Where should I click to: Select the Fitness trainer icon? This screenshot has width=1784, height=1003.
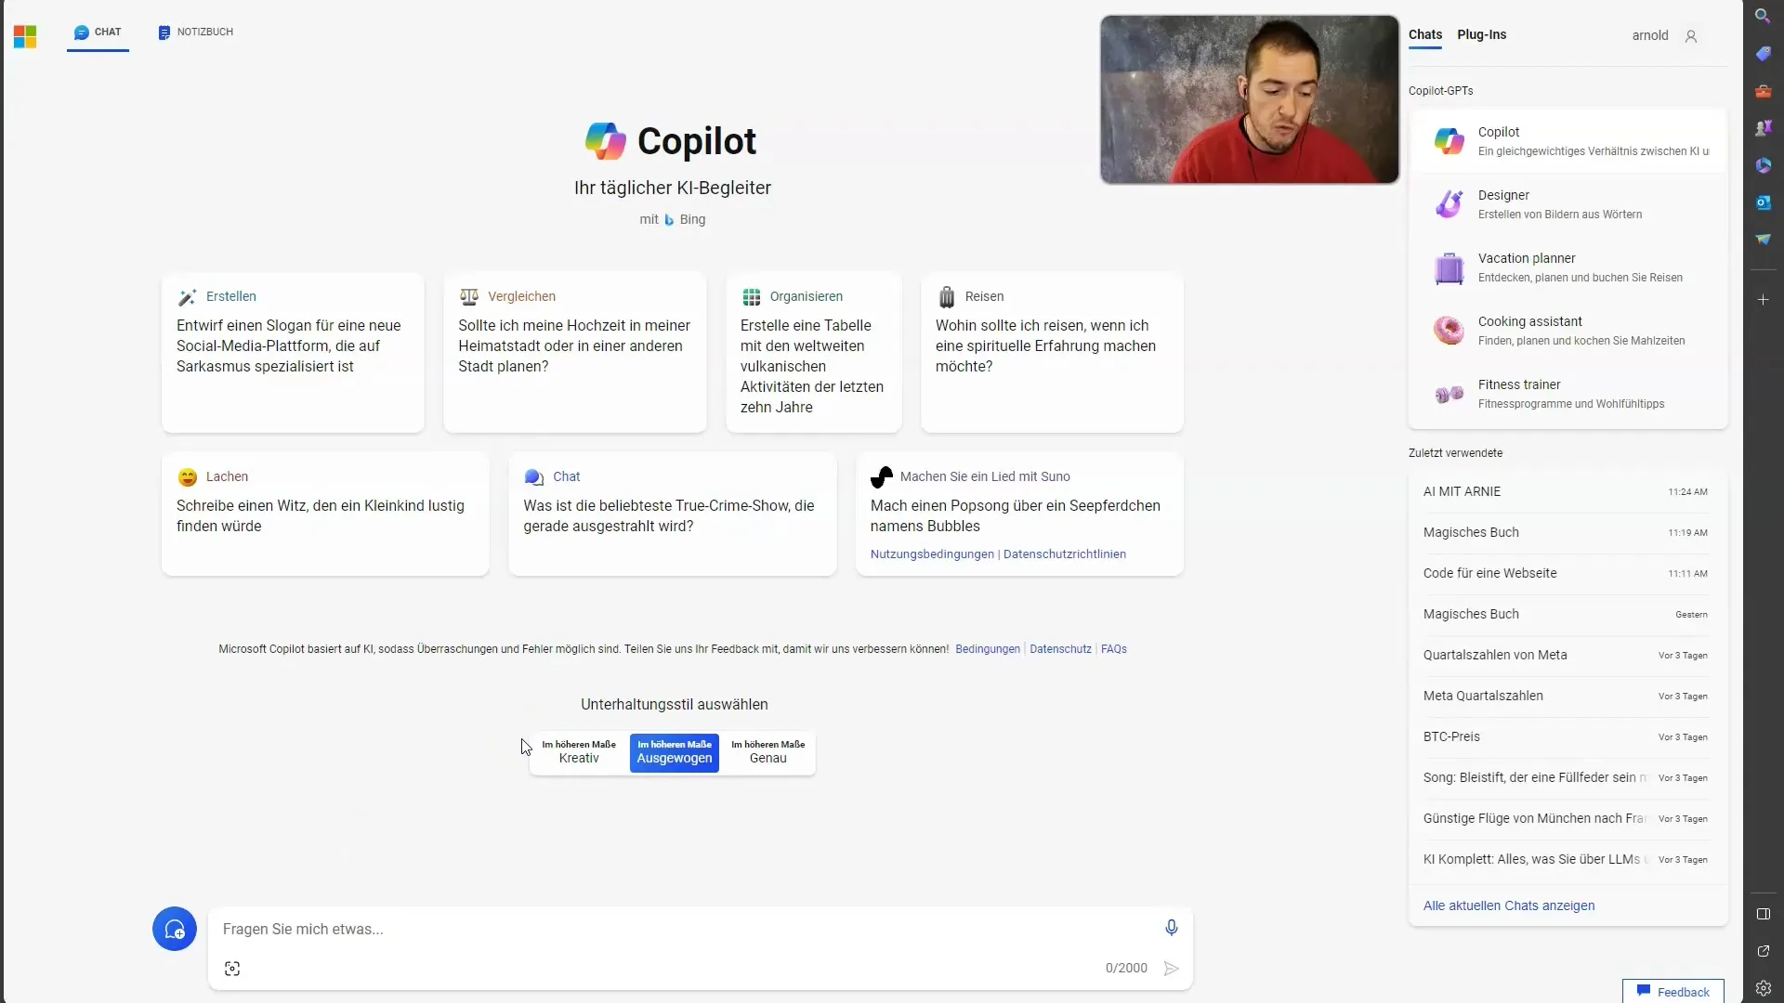1449,393
